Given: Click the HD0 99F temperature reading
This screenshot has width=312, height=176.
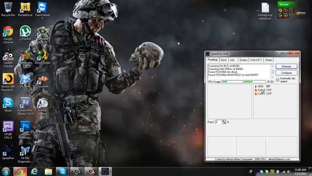Looking at the screenshot, I should (x=262, y=87).
